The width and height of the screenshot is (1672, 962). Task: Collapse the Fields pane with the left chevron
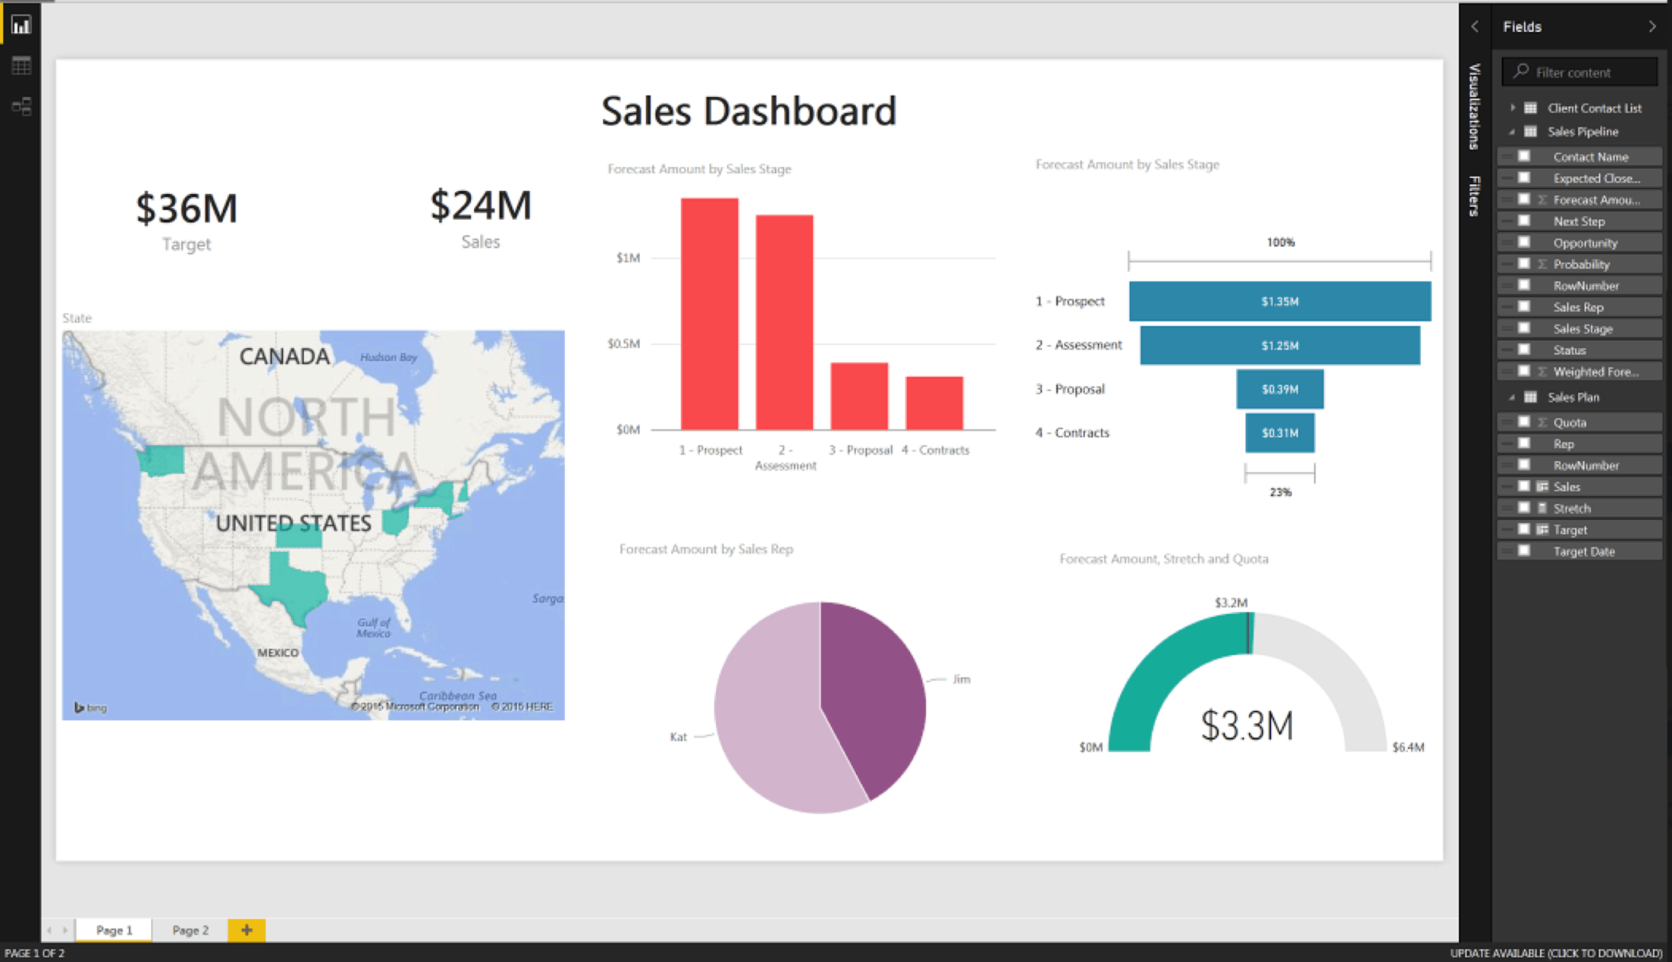(1474, 26)
